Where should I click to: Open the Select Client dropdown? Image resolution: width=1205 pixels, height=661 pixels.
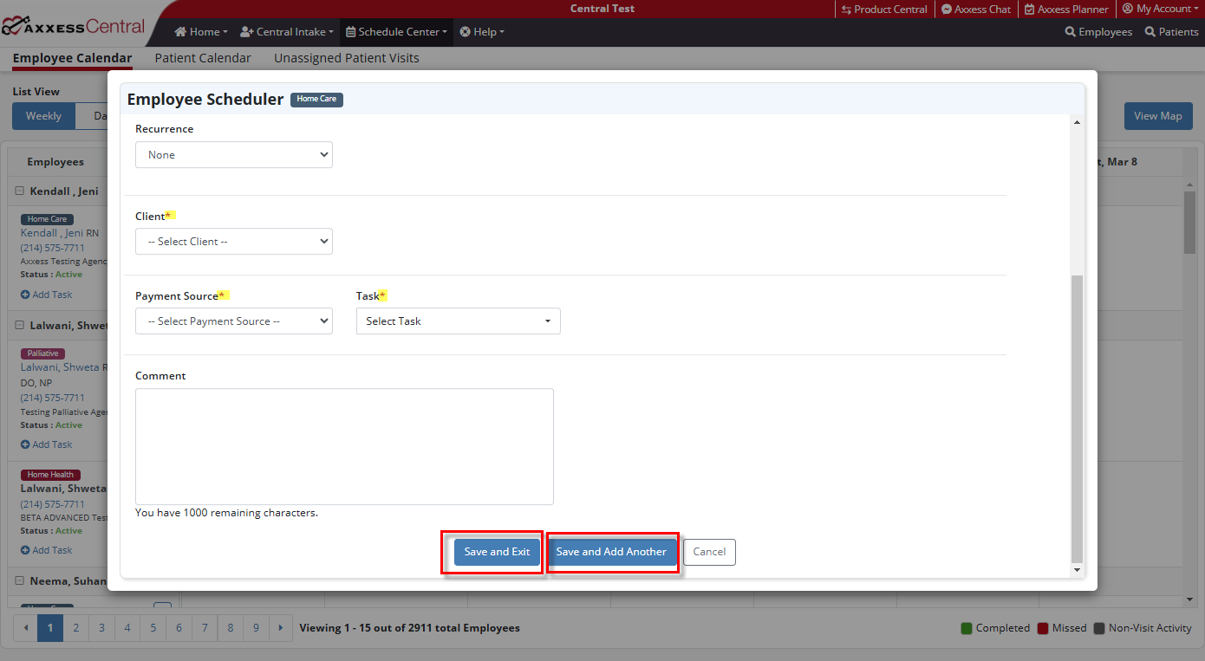click(234, 242)
